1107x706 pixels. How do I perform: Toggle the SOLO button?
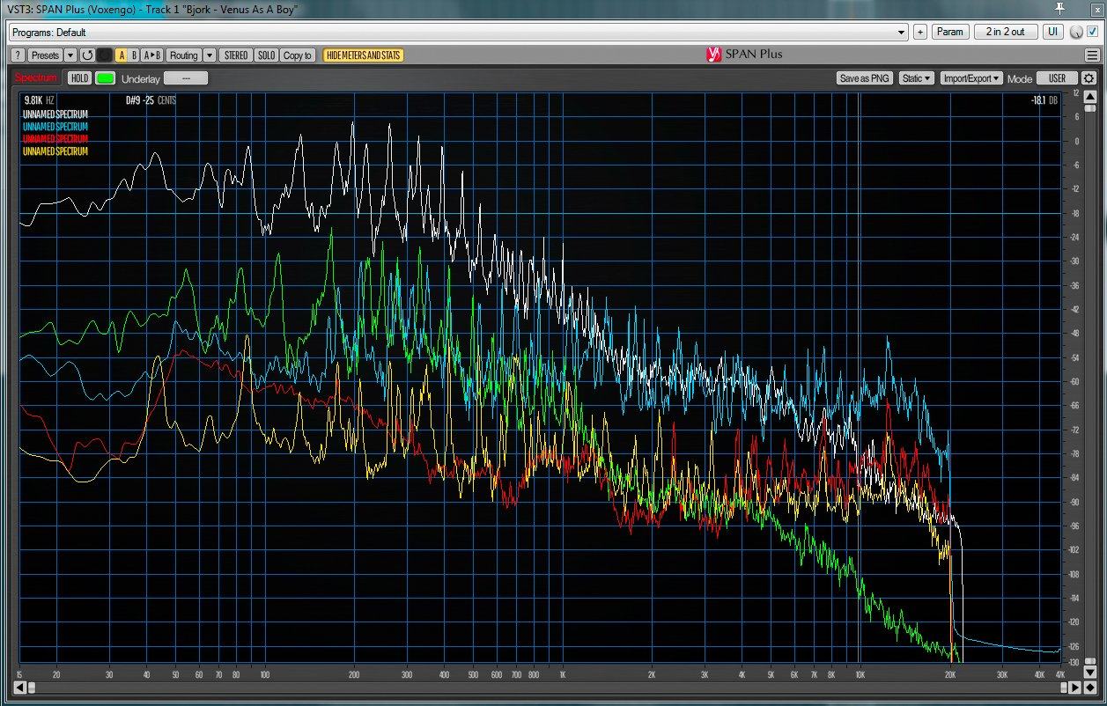(266, 55)
